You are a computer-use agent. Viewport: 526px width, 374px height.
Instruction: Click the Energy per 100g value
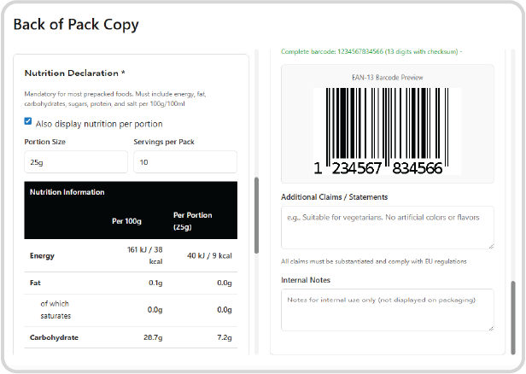pyautogui.click(x=143, y=255)
